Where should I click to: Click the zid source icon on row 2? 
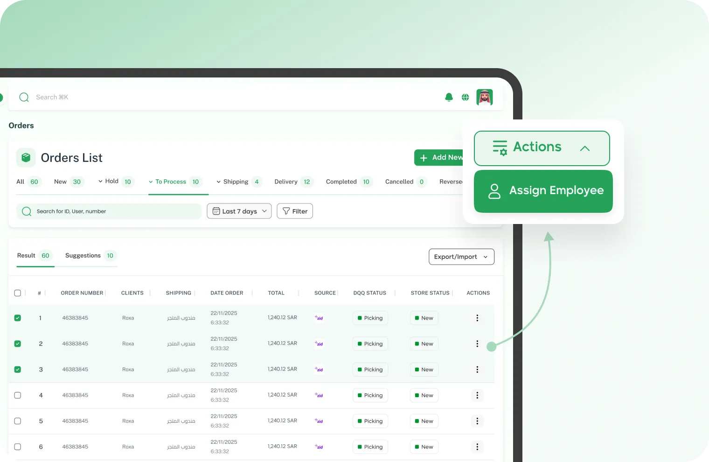(x=319, y=343)
